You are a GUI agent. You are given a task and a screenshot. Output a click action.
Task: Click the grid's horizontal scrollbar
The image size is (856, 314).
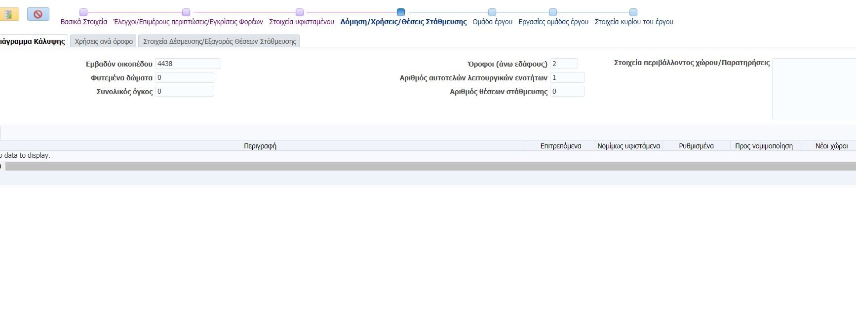[x=429, y=167]
